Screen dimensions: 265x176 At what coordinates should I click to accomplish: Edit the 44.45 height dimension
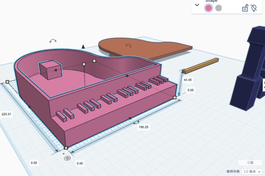[188, 80]
